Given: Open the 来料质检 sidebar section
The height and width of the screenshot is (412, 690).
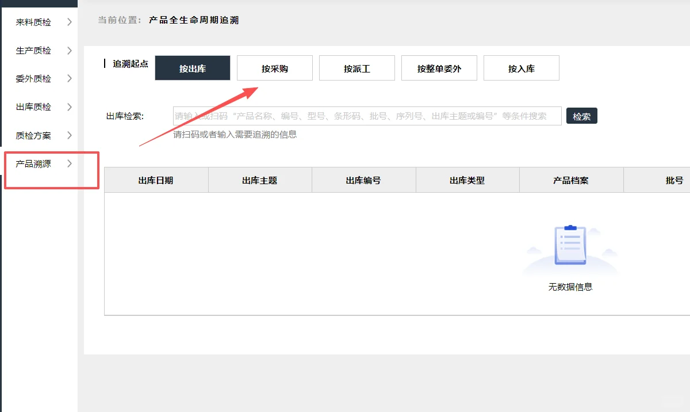Looking at the screenshot, I should (32, 22).
